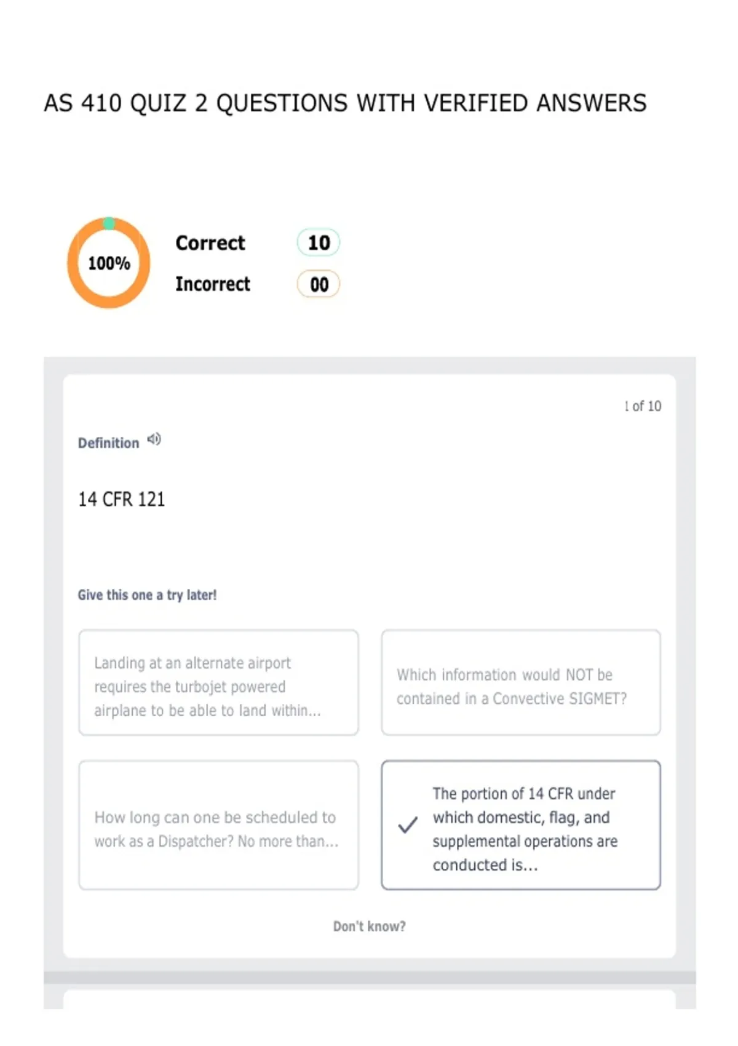Screen dimensions: 738x1046
Task: Click the quiz title heading 'AS 410 QUIZ 2'
Action: click(x=345, y=103)
